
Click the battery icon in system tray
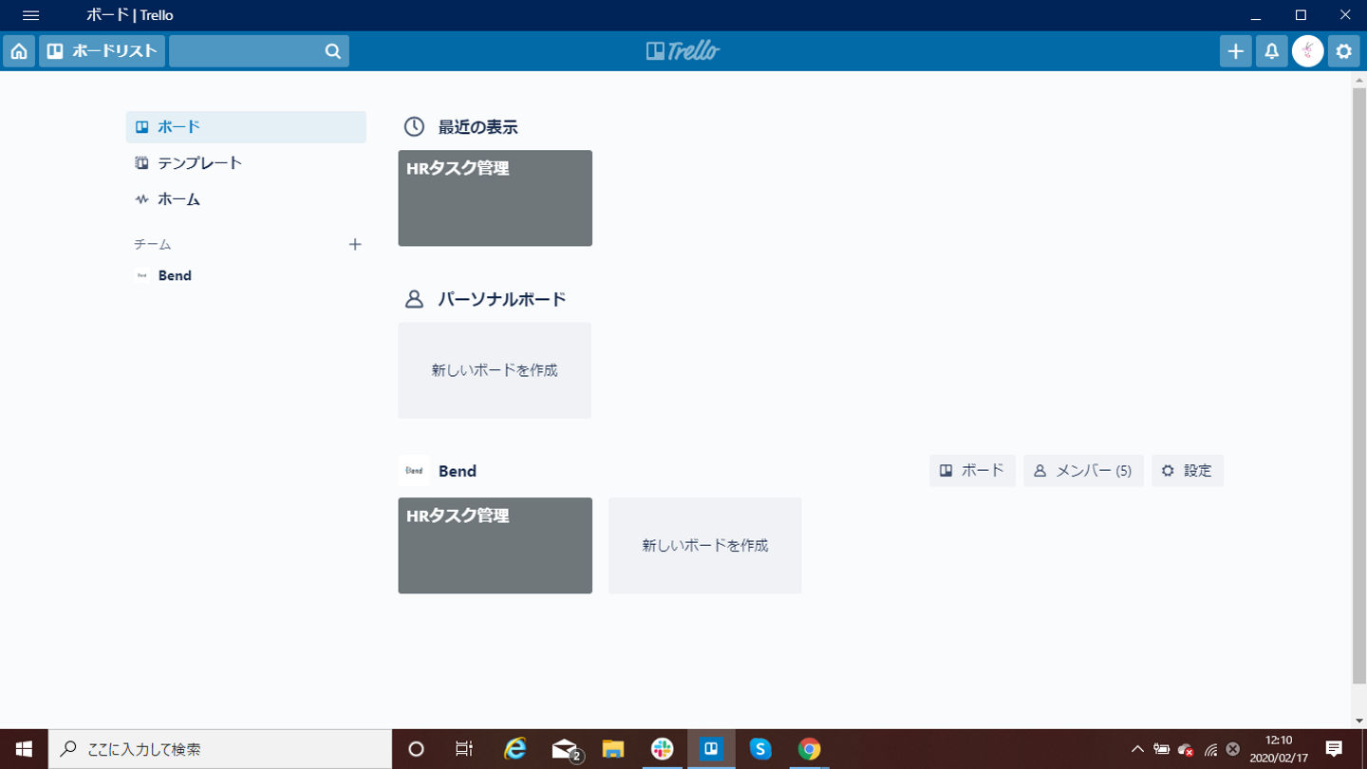click(x=1161, y=749)
